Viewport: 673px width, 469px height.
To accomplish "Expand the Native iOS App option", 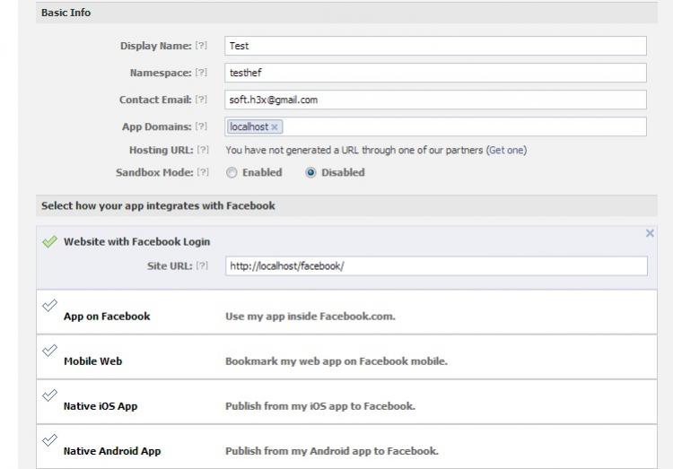I will tap(346, 402).
